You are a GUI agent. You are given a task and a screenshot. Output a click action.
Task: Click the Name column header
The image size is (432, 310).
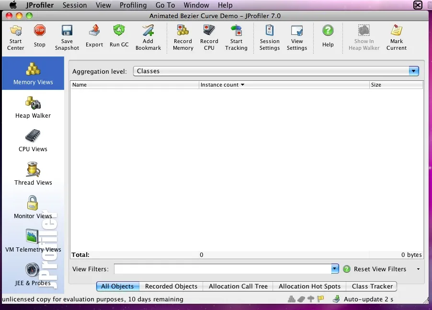(135, 85)
